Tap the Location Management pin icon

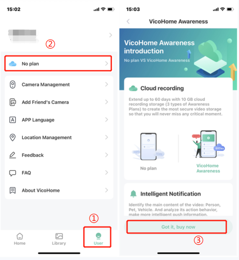13,137
